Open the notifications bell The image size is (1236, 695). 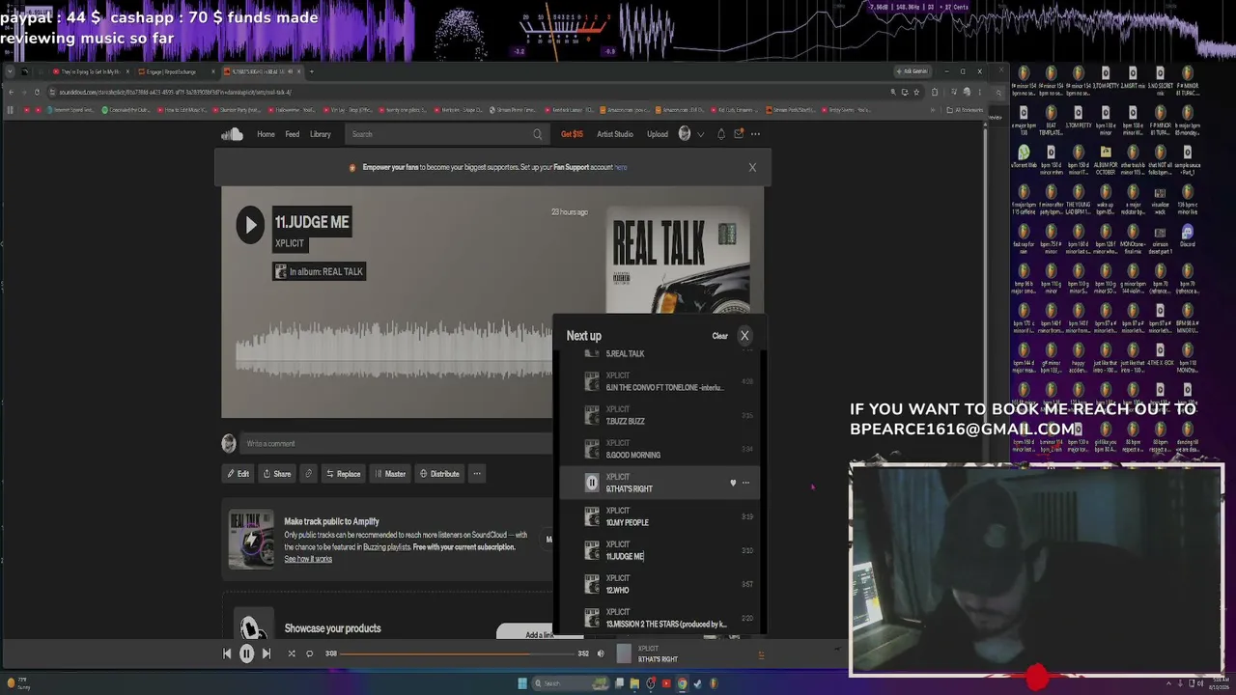(720, 134)
